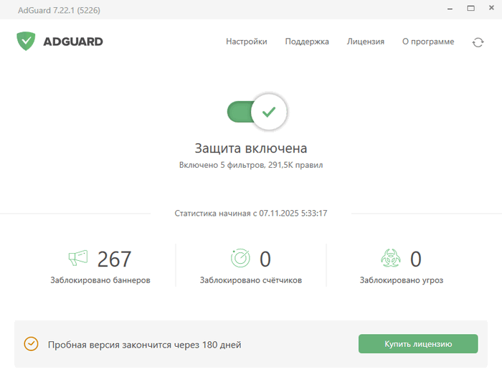Click the trial period clock icon

click(x=31, y=344)
